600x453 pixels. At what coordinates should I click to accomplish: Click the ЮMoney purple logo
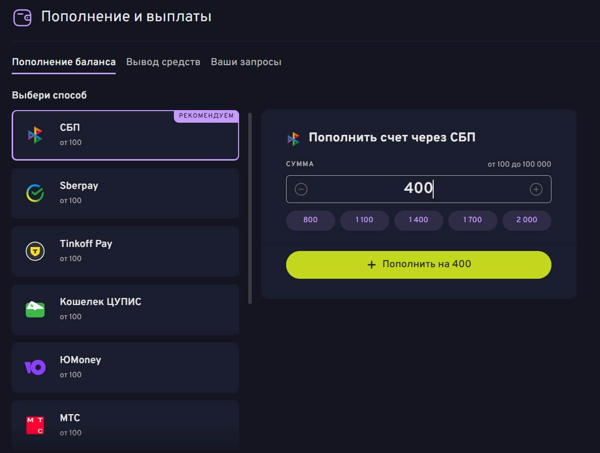pyautogui.click(x=35, y=367)
